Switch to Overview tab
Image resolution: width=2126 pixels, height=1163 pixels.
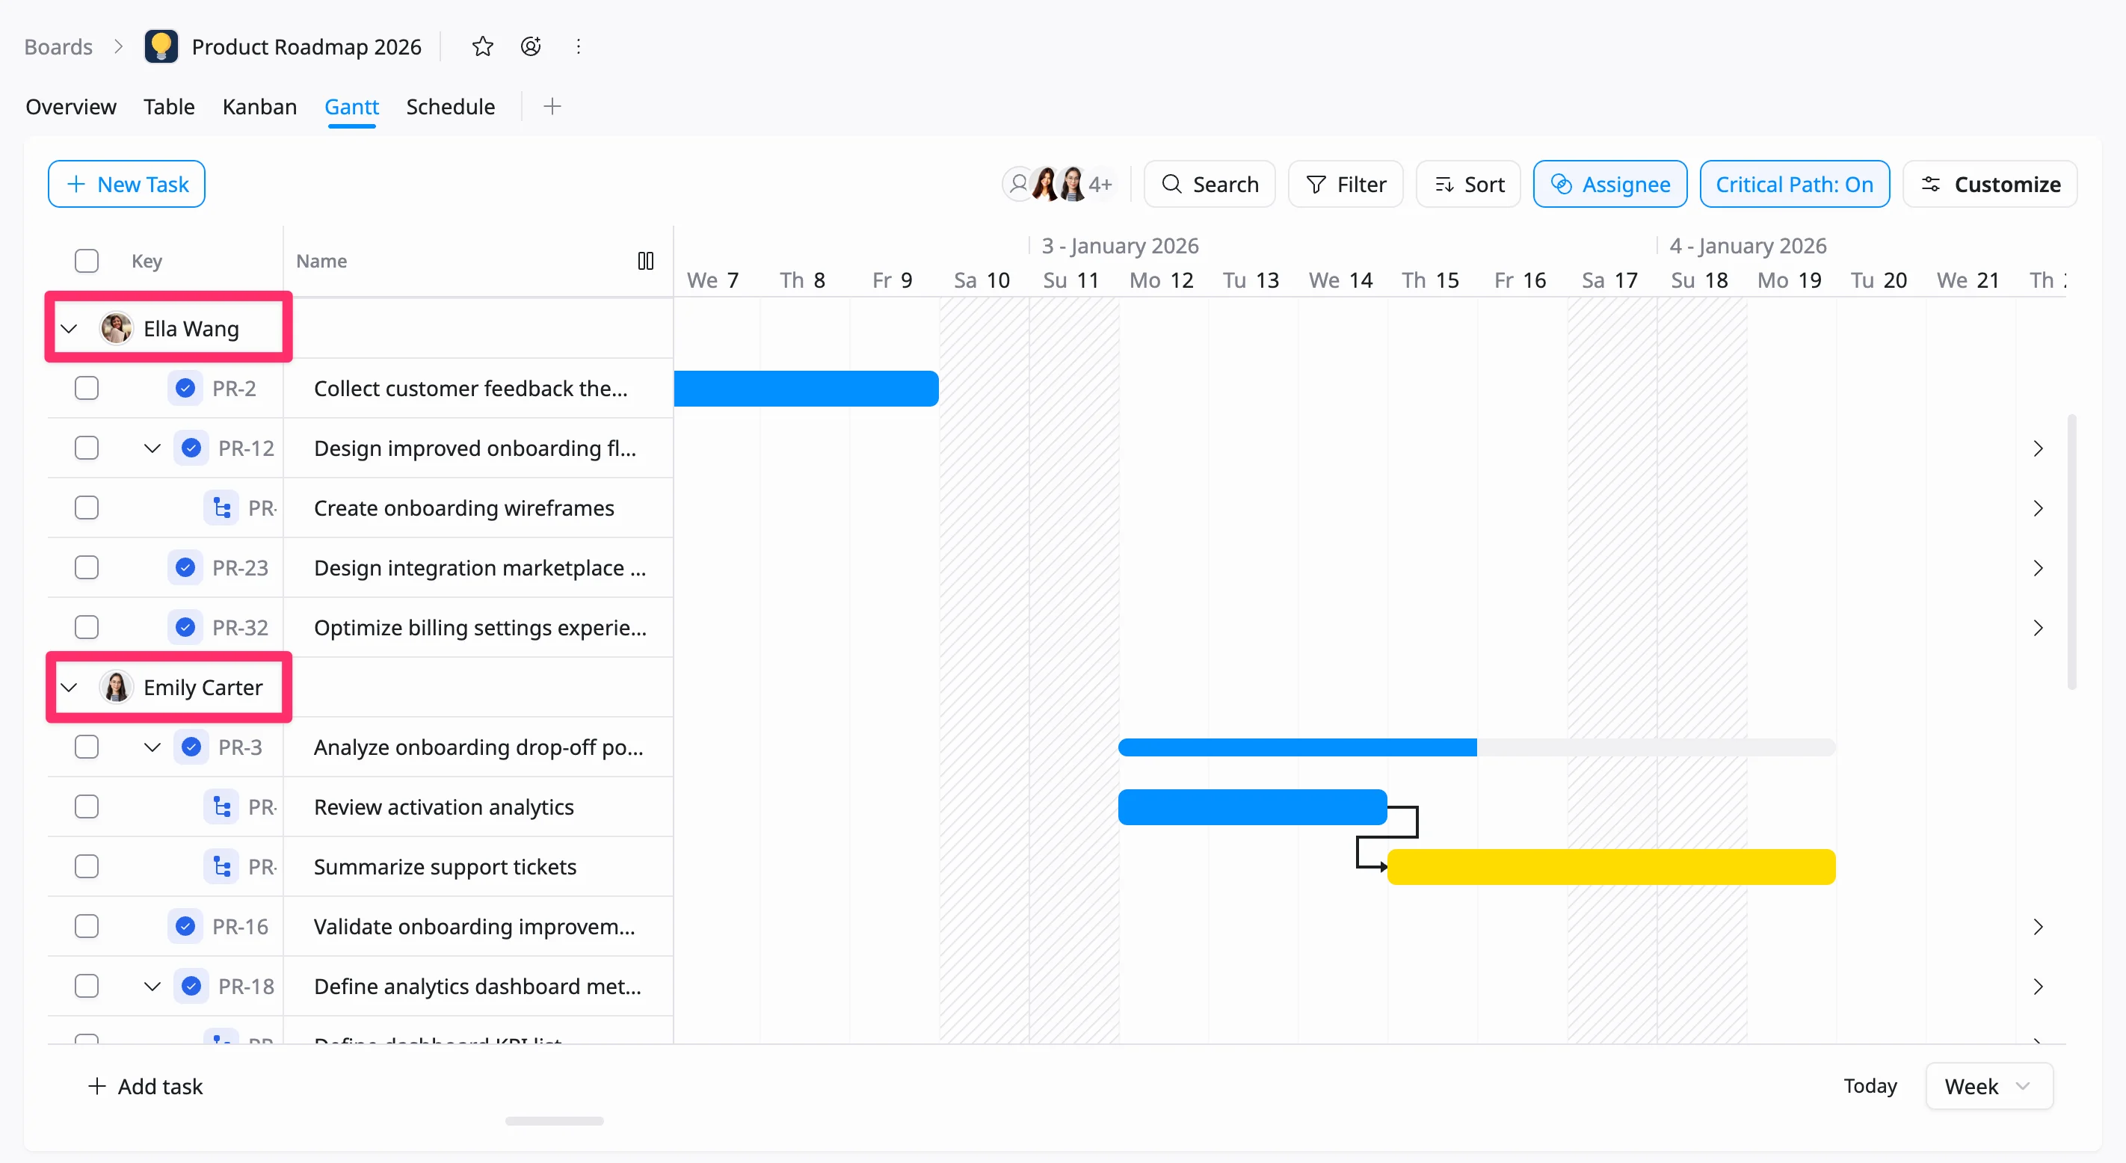click(x=71, y=106)
